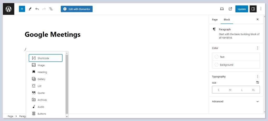
Task: Open the top-right three-dot options menu
Action: (x=260, y=9)
